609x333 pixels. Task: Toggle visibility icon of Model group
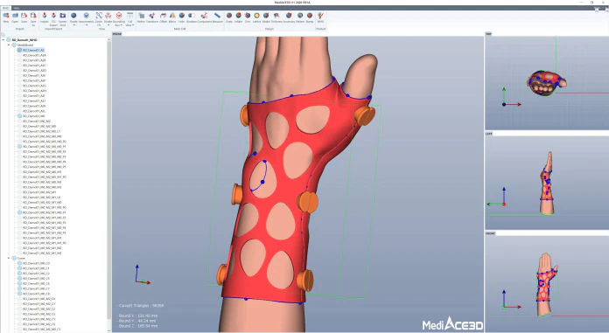pos(14,45)
